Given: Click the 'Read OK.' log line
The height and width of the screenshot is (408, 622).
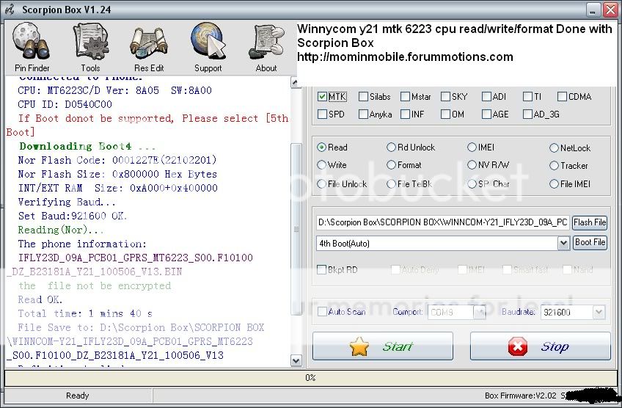Looking at the screenshot, I should click(x=40, y=299).
